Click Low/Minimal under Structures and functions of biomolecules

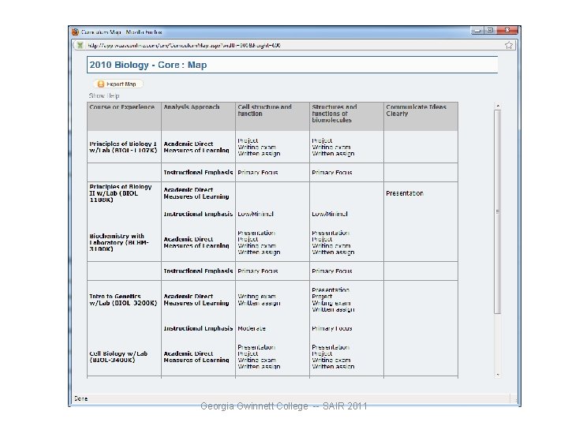point(330,214)
